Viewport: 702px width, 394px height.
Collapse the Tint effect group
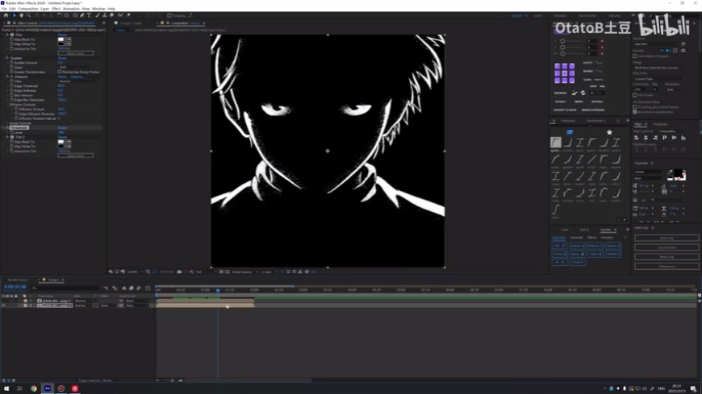[3, 35]
